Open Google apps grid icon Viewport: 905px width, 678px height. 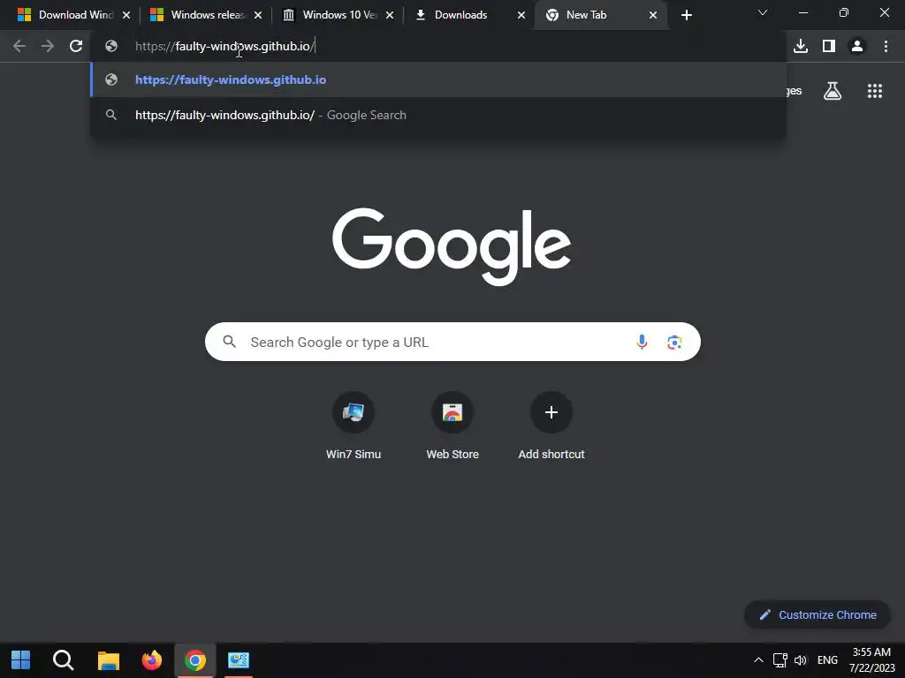click(874, 91)
